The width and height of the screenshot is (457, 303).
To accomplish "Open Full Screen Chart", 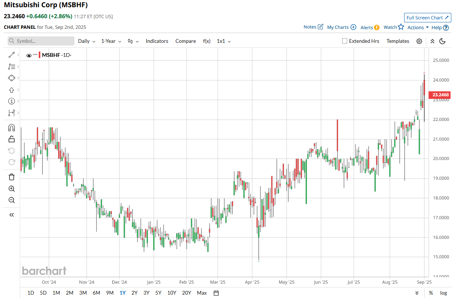I will [x=428, y=17].
